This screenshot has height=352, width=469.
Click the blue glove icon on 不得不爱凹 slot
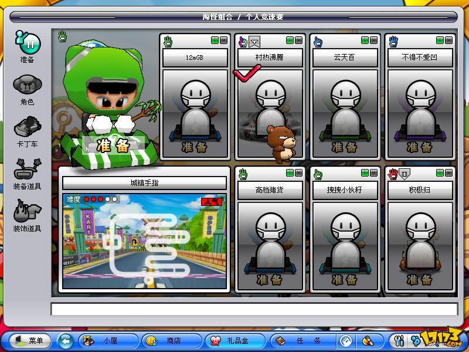(x=393, y=42)
